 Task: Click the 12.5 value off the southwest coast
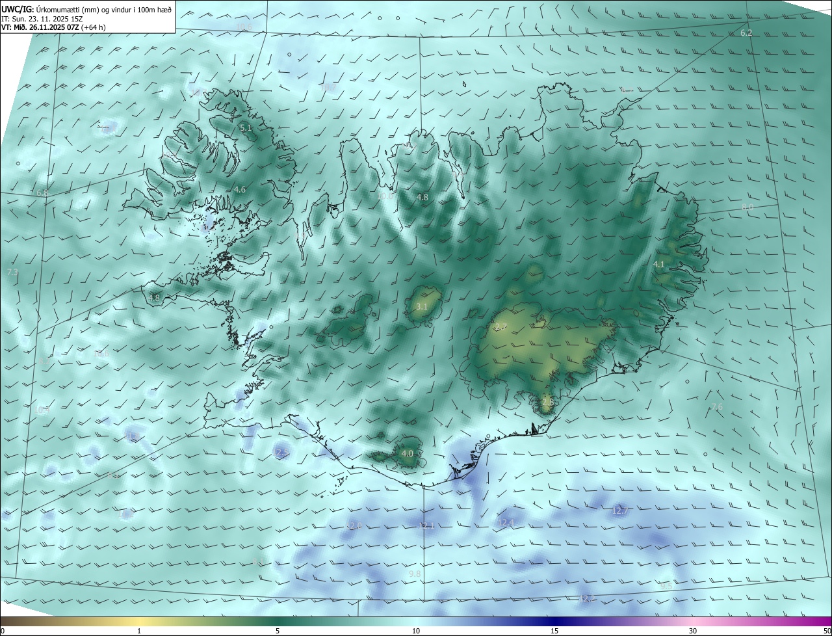282,452
